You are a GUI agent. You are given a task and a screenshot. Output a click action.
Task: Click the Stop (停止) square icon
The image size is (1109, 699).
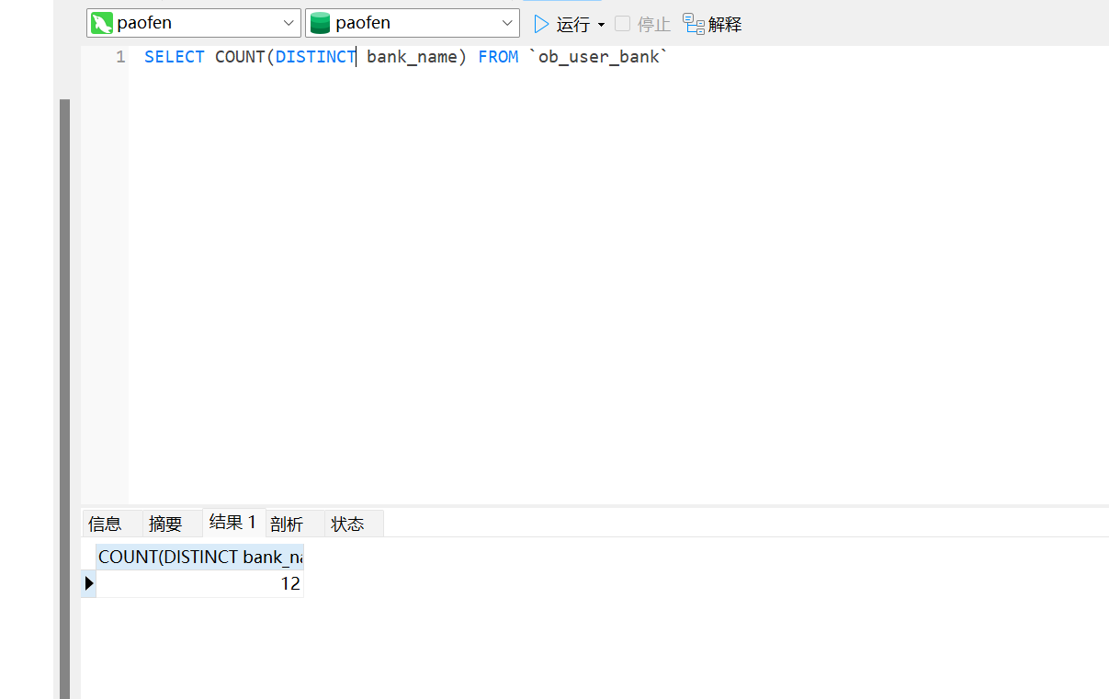point(622,24)
